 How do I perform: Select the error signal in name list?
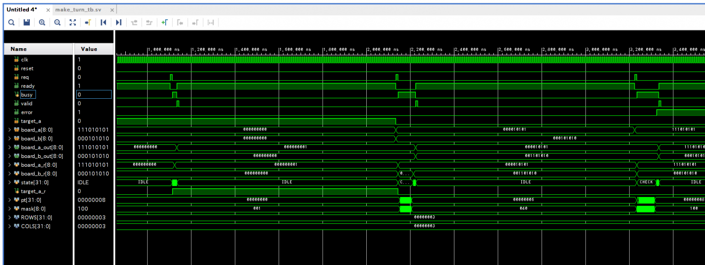(x=27, y=113)
